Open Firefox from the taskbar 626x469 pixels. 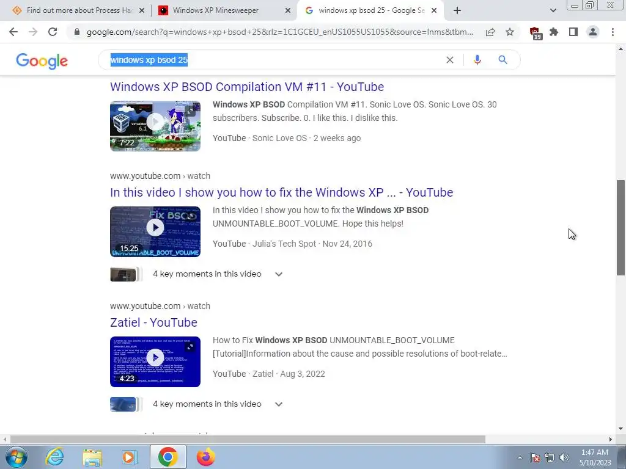pyautogui.click(x=205, y=457)
